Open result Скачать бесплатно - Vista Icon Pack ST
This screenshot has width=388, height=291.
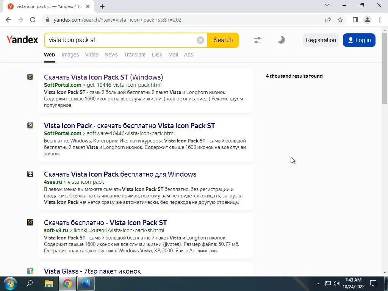tap(105, 223)
